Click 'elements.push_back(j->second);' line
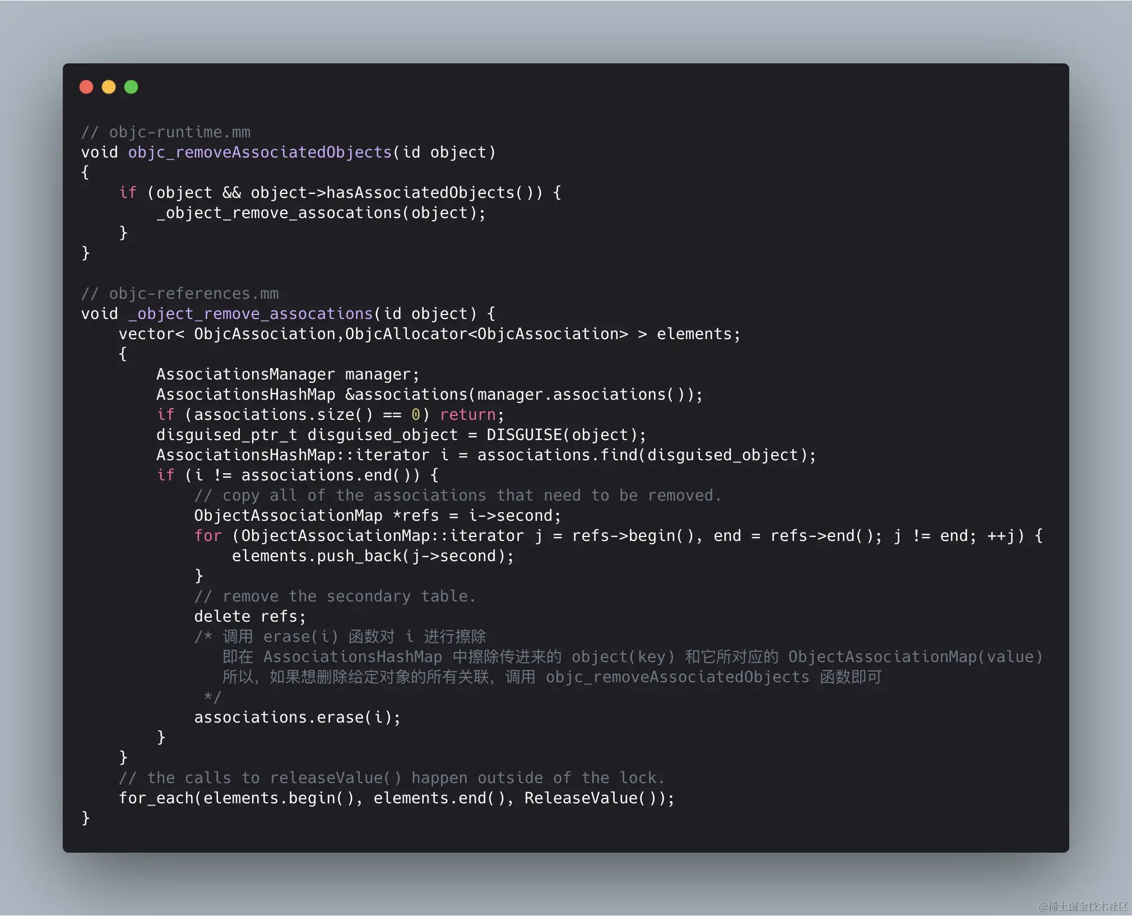Viewport: 1132px width, 916px height. tap(373, 556)
